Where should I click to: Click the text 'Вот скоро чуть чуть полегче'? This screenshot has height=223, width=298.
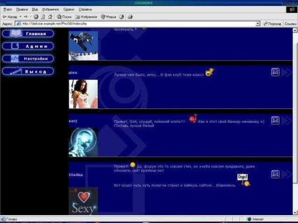pos(139,185)
